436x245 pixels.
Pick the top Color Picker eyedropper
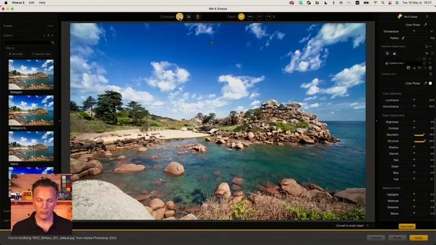pyautogui.click(x=425, y=24)
